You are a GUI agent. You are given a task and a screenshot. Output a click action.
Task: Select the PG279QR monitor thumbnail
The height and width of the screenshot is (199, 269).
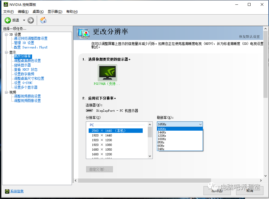click(107, 72)
